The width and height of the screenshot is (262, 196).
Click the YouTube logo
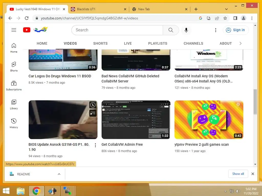pos(27,30)
